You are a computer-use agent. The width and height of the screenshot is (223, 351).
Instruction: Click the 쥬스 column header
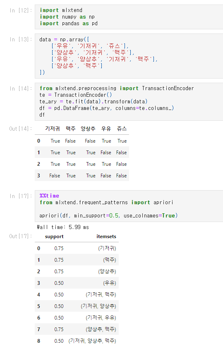click(x=122, y=129)
